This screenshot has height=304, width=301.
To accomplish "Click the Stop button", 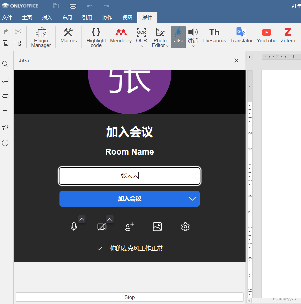I will 130,297.
